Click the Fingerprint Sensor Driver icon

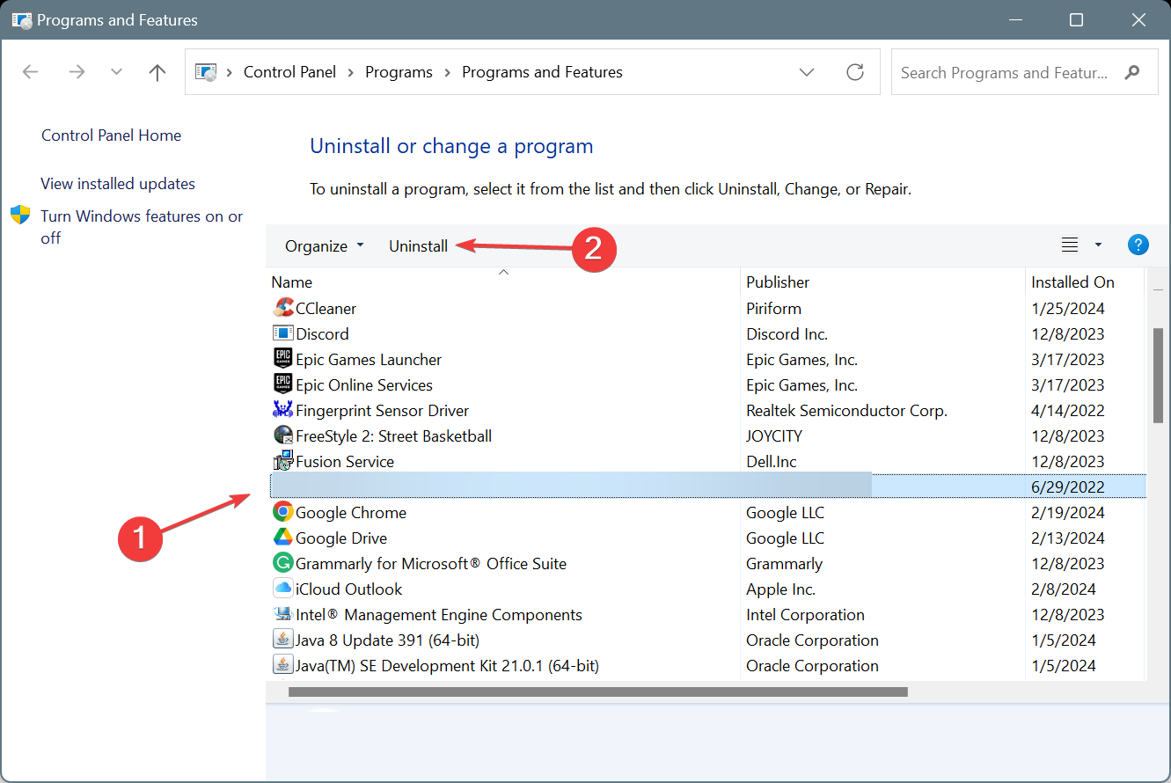[283, 410]
